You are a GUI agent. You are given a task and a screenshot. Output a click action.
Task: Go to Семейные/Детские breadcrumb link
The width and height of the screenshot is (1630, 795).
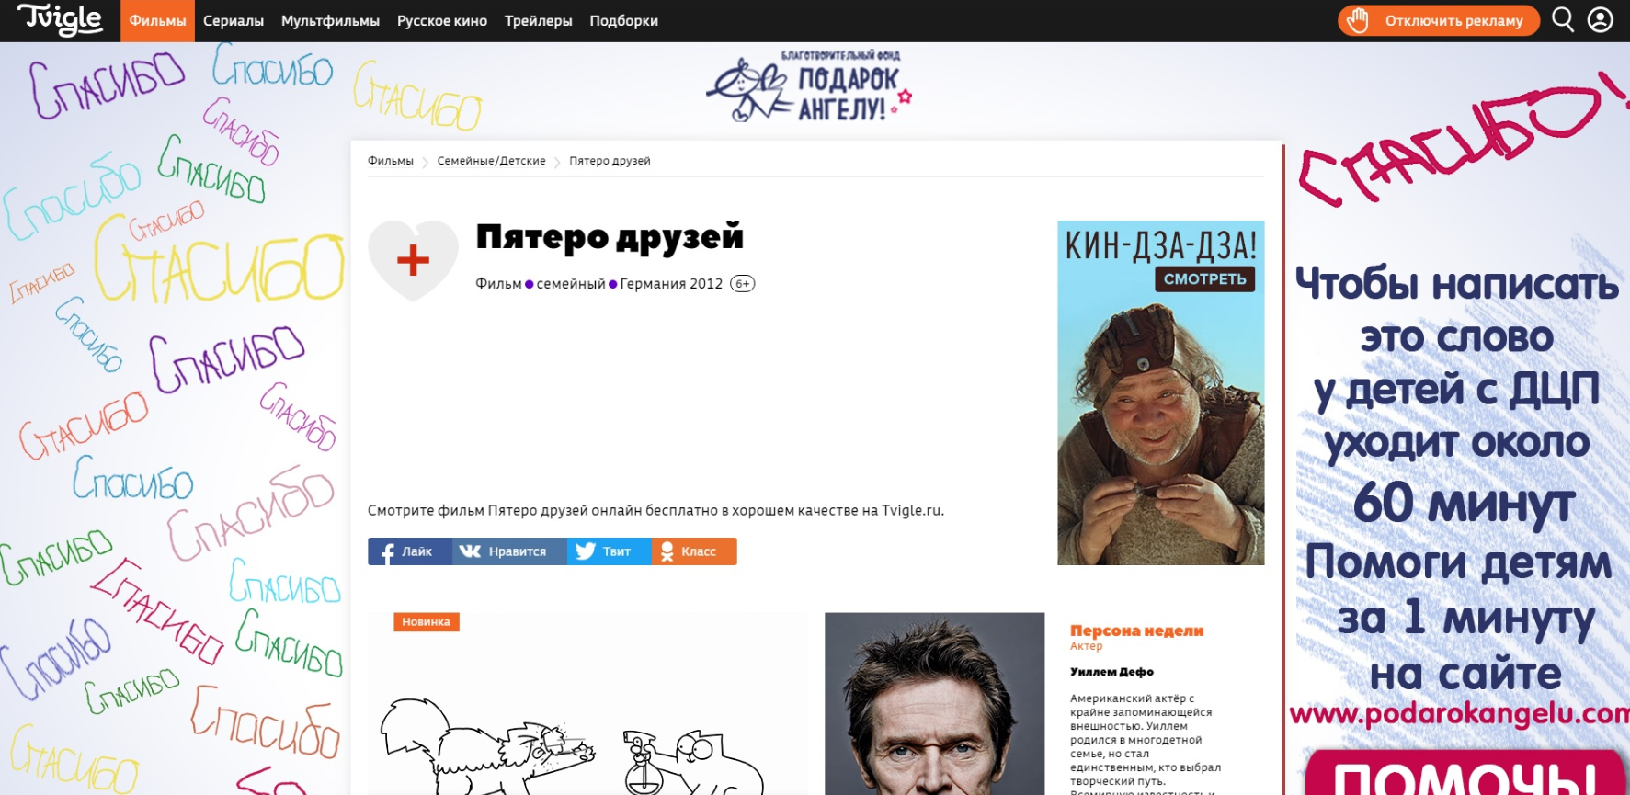(x=491, y=161)
